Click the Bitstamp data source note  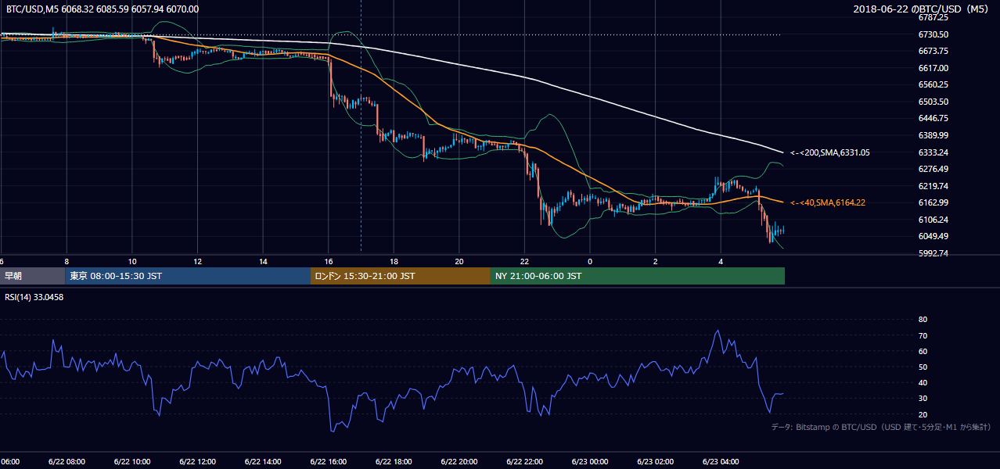(x=881, y=428)
